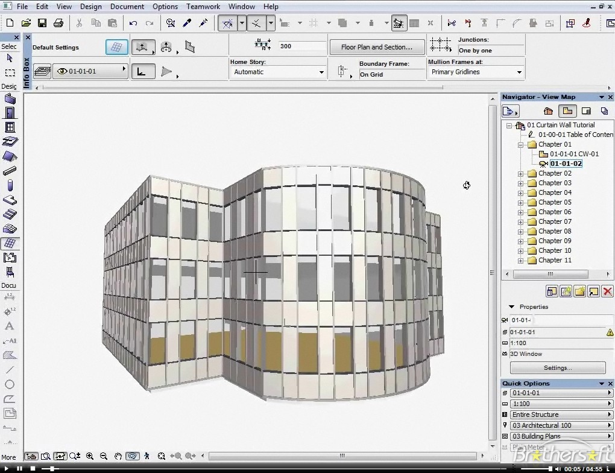
Task: Pick the Circle drawing tool
Action: (x=10, y=384)
